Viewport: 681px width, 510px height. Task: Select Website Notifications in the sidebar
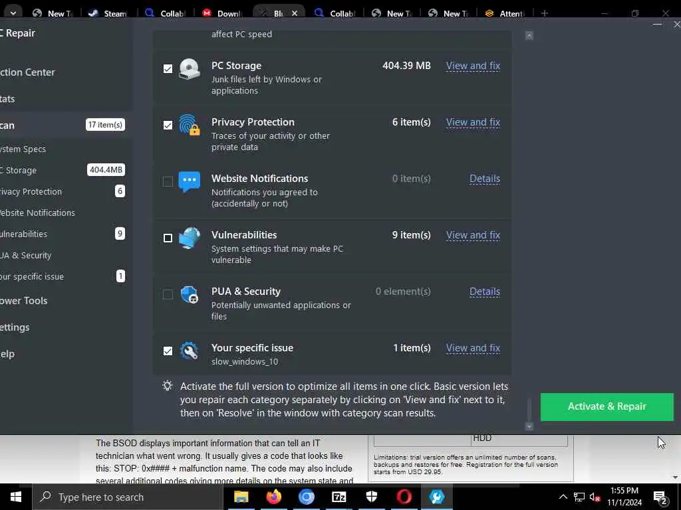pos(65,212)
